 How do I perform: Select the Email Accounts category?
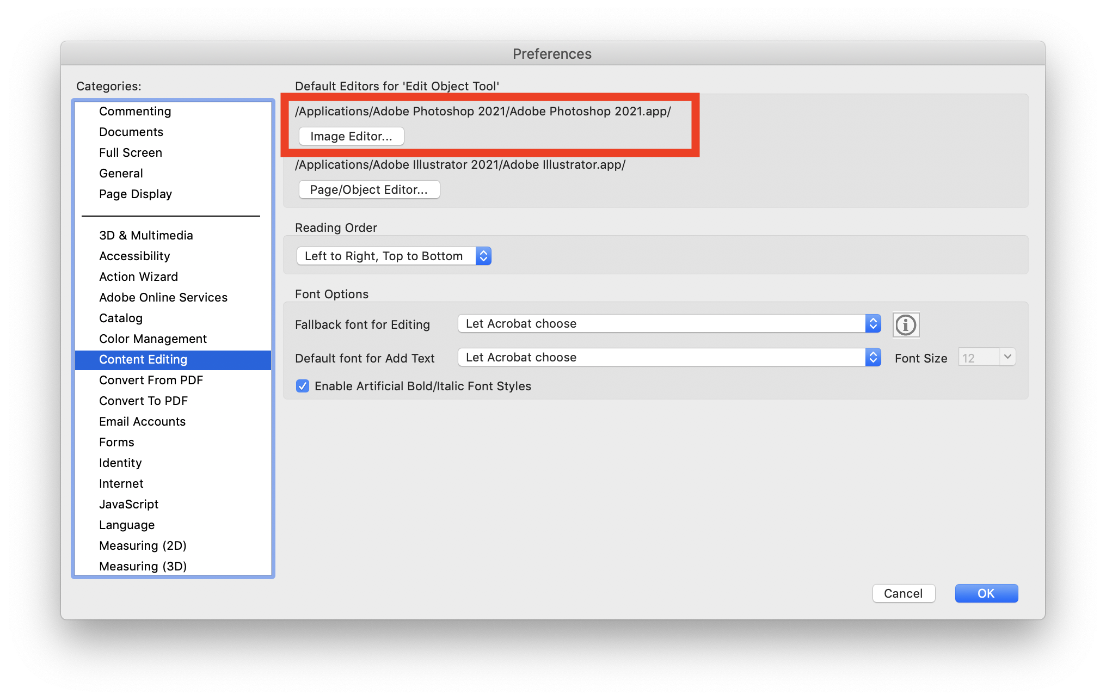tap(142, 421)
